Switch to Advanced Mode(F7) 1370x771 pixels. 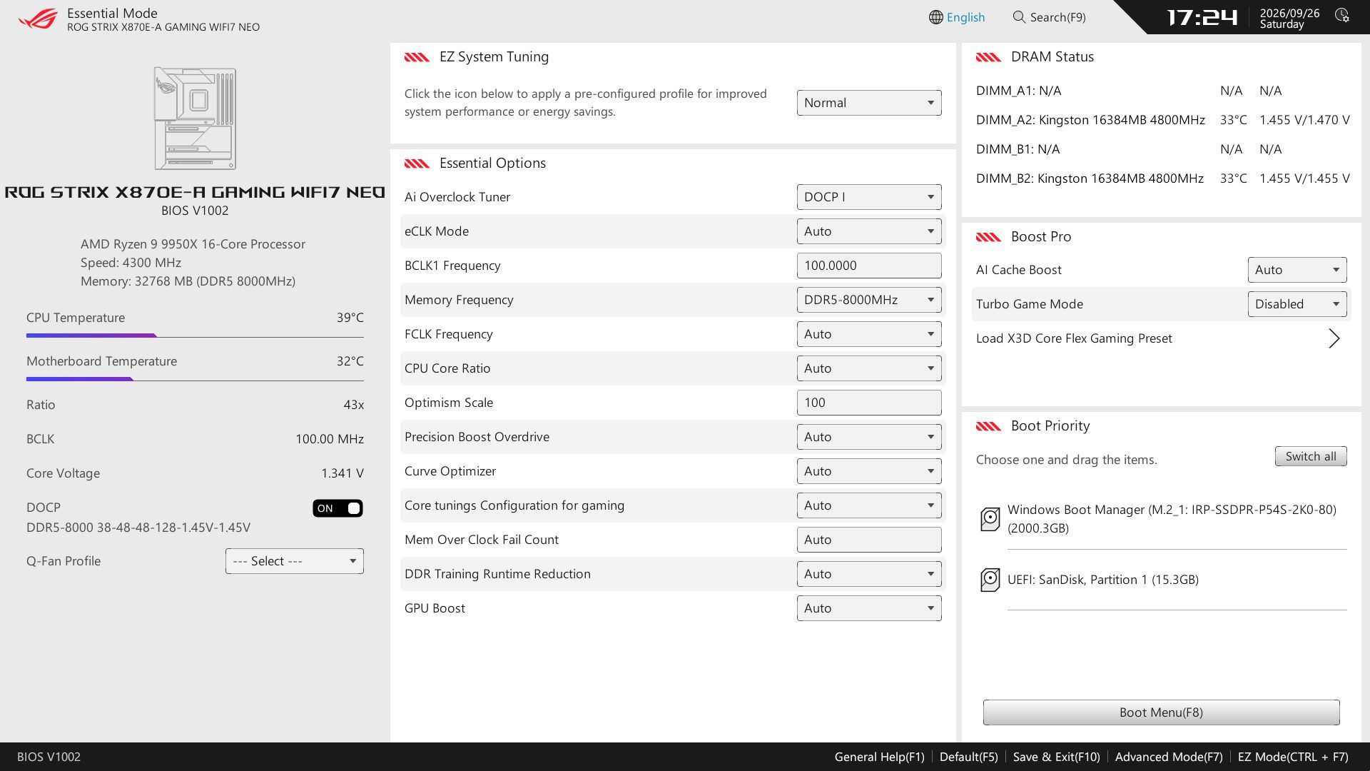(x=1169, y=757)
